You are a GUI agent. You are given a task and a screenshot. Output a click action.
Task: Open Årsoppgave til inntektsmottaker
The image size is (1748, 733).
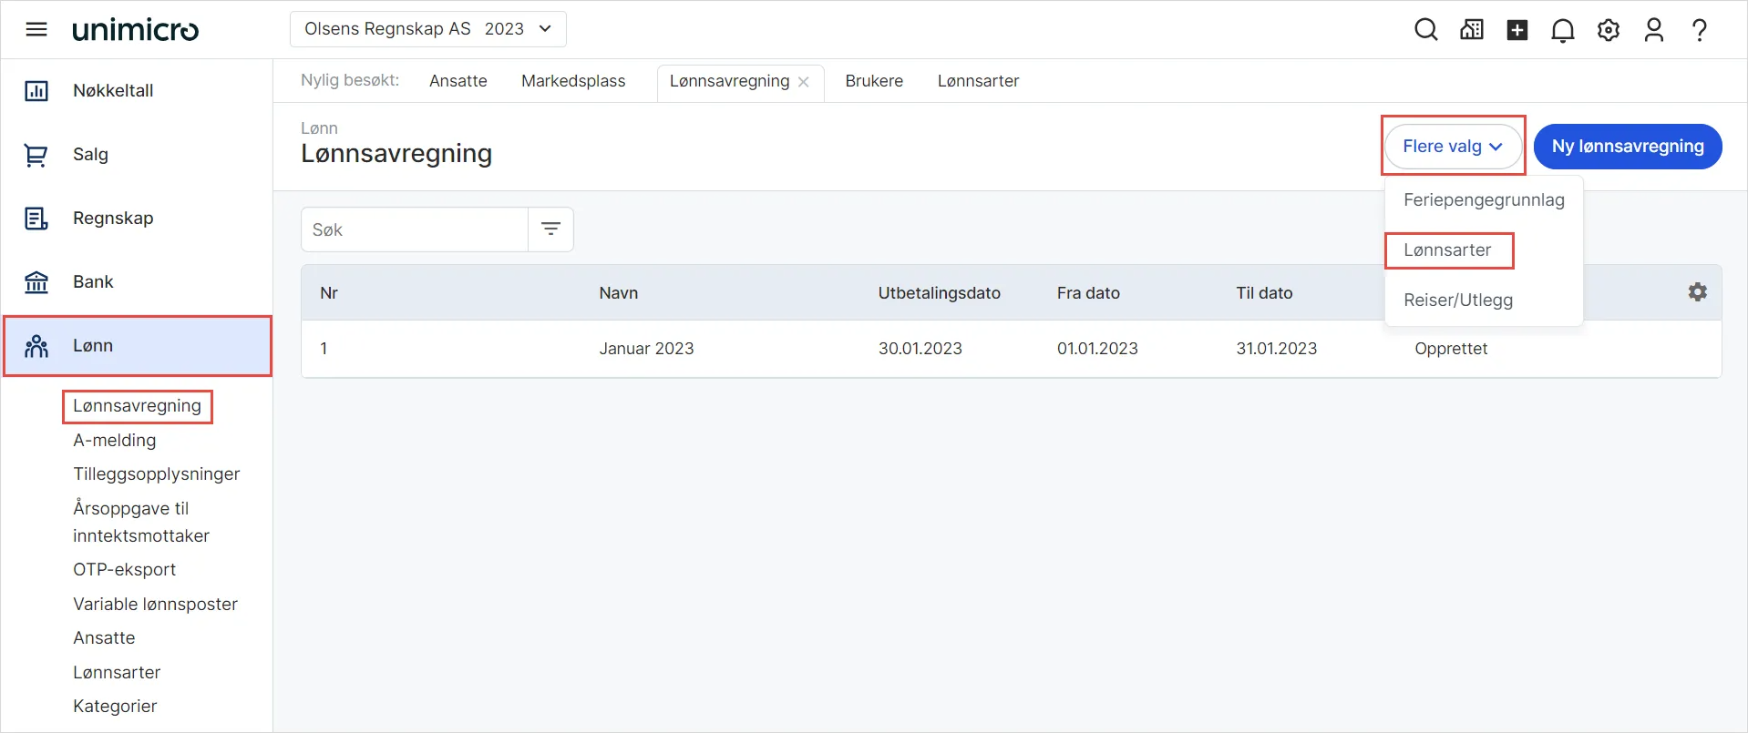coord(141,523)
